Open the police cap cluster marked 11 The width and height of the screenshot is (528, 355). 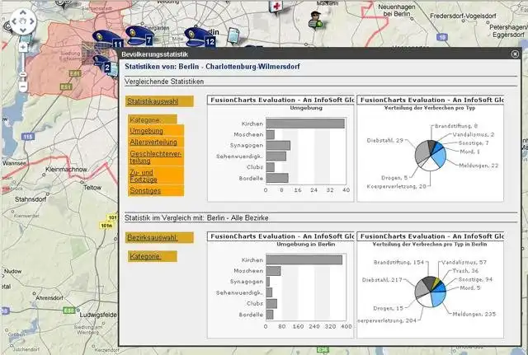[108, 40]
